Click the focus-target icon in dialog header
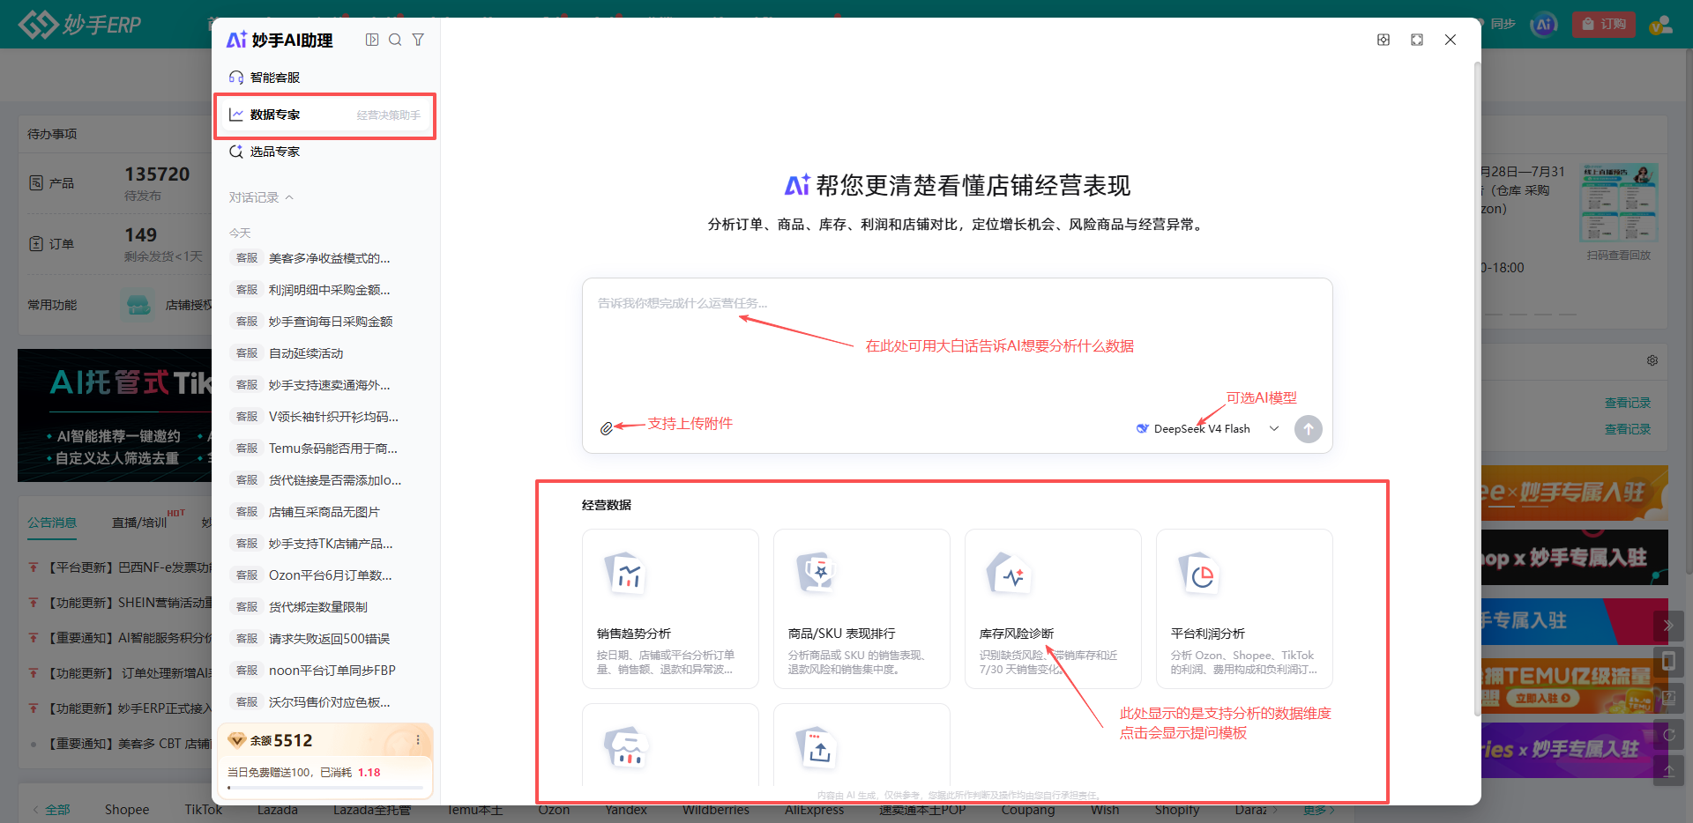This screenshot has height=823, width=1693. (x=1383, y=40)
